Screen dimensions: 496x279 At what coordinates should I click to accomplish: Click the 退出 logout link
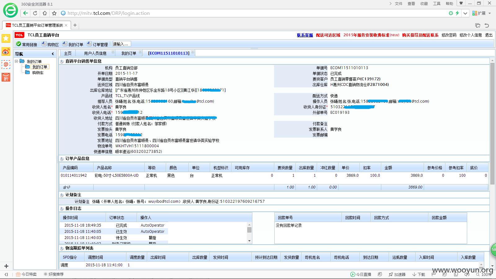coord(489,35)
